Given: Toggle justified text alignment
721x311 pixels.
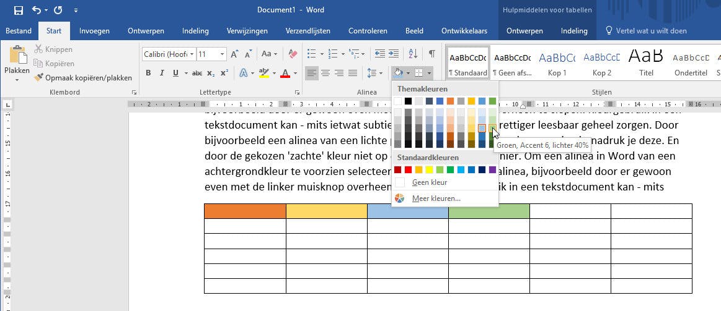Looking at the screenshot, I should 353,73.
